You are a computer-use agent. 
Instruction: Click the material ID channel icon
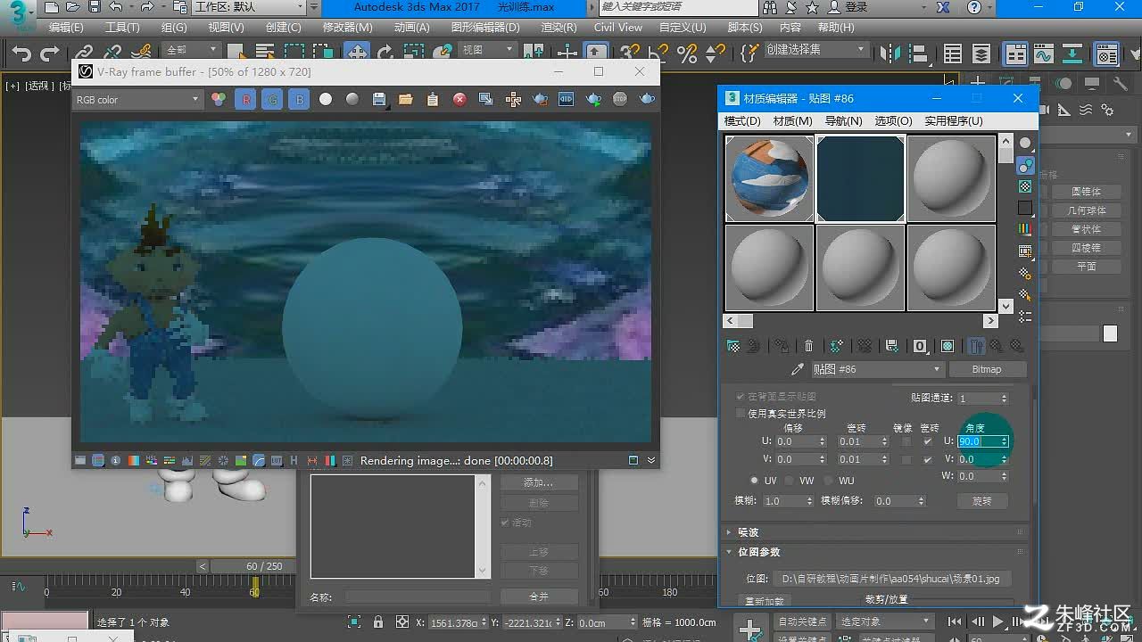point(919,346)
